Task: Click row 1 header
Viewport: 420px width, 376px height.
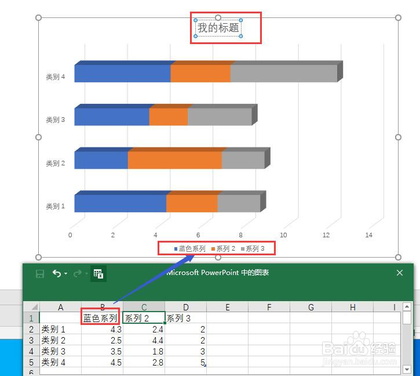Action: [31, 318]
